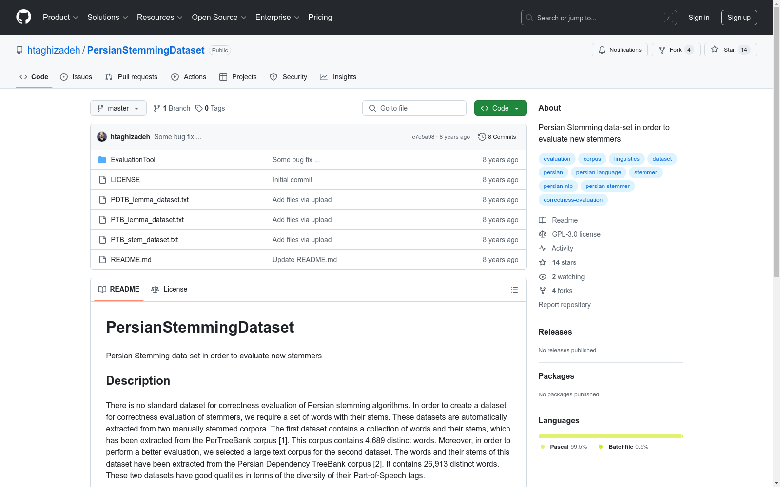The image size is (780, 487).
Task: Click the Batchfile language color dot
Action: coord(601,447)
